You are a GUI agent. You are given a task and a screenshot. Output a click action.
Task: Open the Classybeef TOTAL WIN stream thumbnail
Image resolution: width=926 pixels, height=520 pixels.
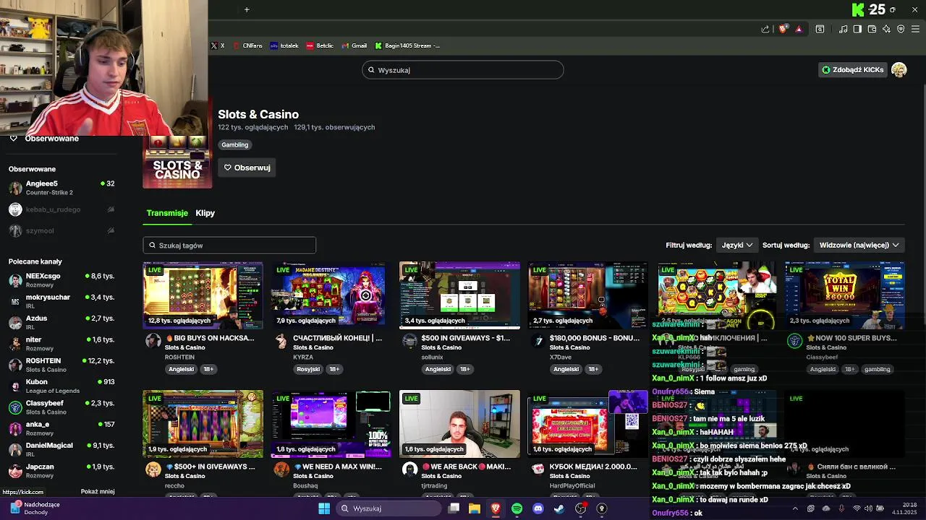coord(844,295)
